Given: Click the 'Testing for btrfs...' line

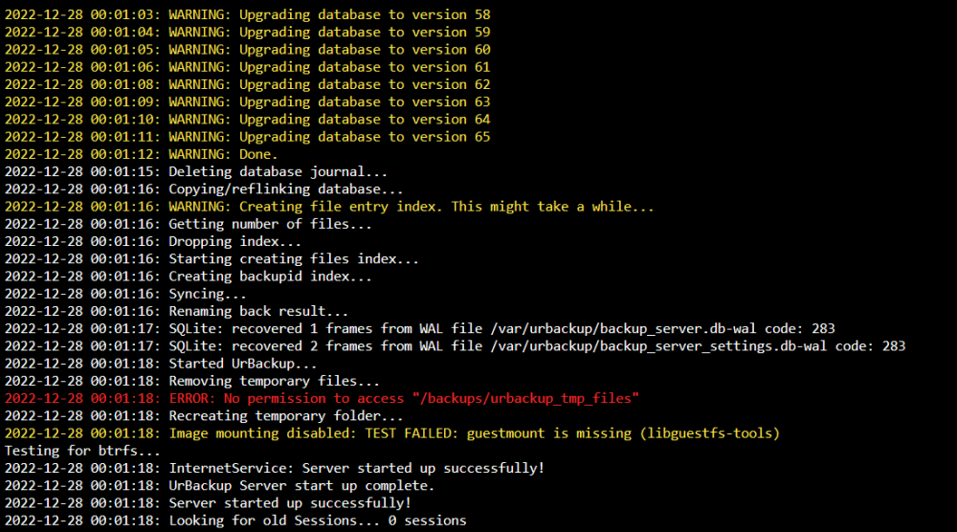Looking at the screenshot, I should pos(82,451).
